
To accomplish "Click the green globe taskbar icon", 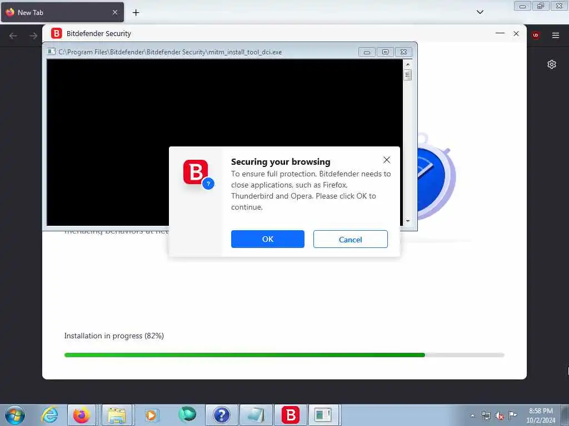I will pyautogui.click(x=187, y=415).
